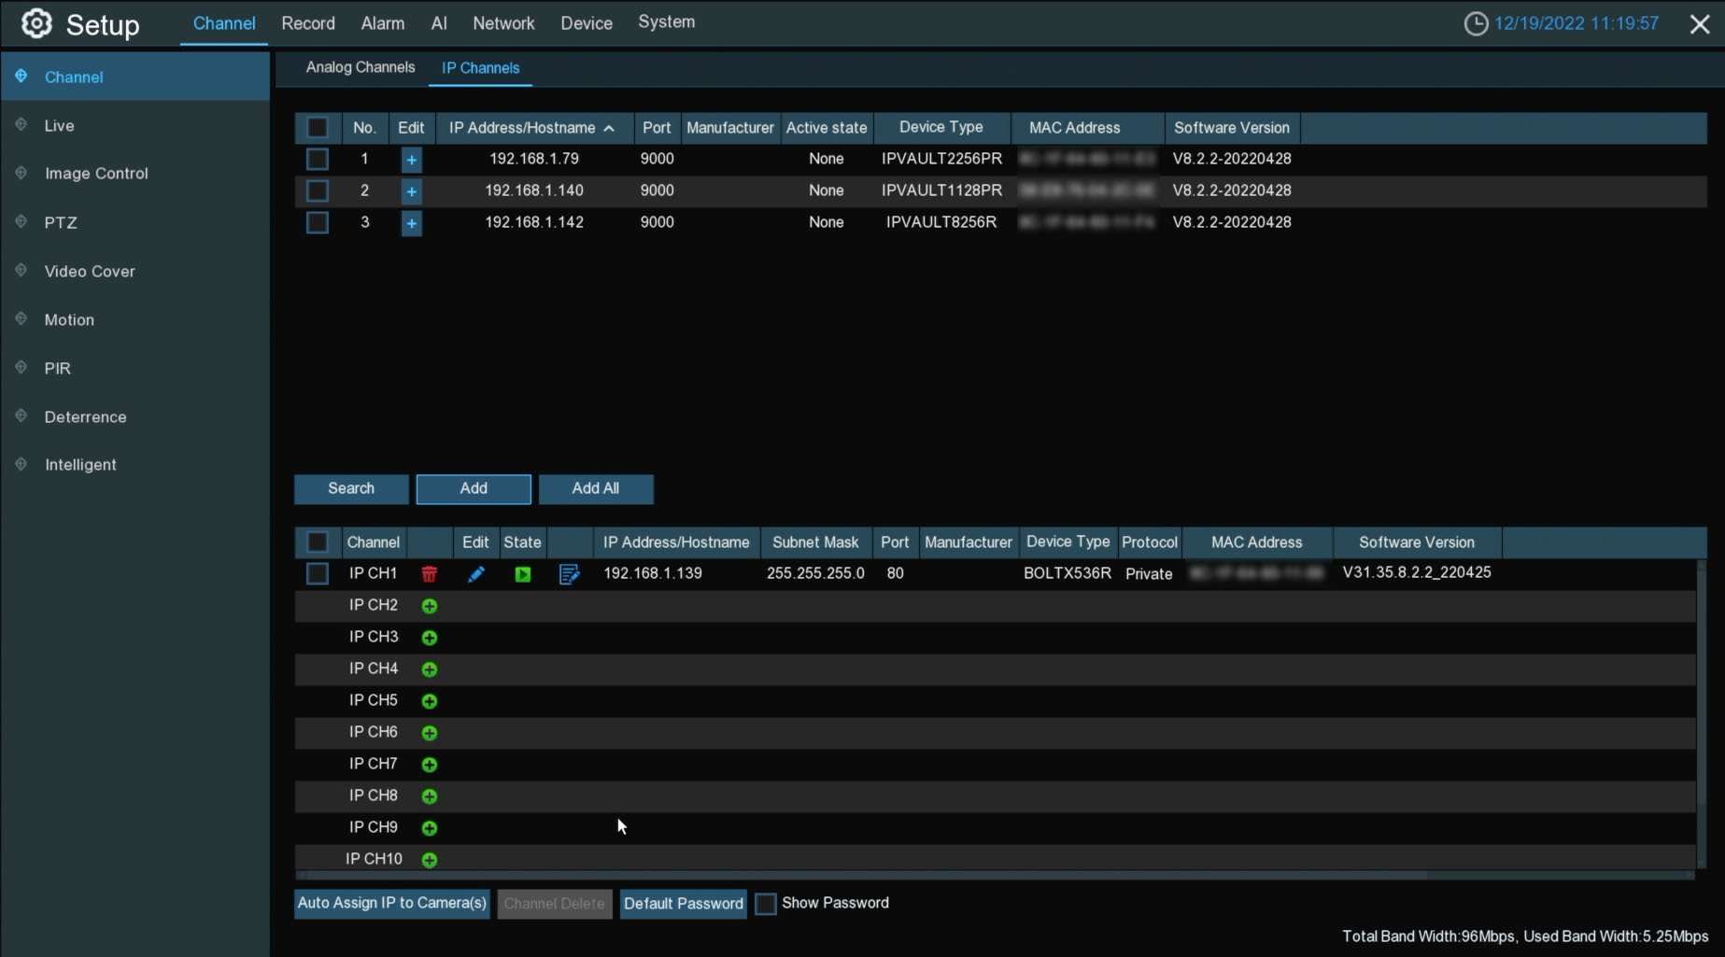Open Motion in the left sidebar
Image resolution: width=1725 pixels, height=957 pixels.
pyautogui.click(x=69, y=320)
